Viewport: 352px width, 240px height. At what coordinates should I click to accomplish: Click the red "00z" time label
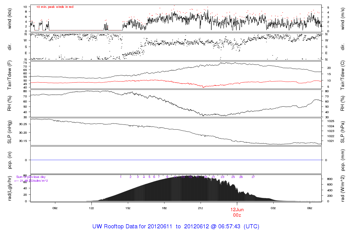(x=237, y=215)
